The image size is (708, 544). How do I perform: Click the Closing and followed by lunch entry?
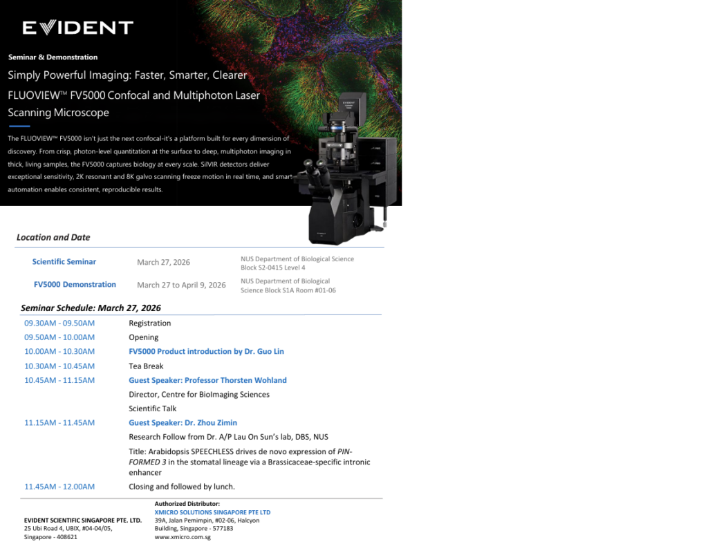point(181,487)
